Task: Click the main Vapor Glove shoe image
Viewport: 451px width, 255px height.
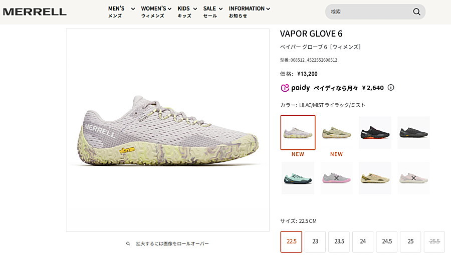Action: click(x=168, y=130)
